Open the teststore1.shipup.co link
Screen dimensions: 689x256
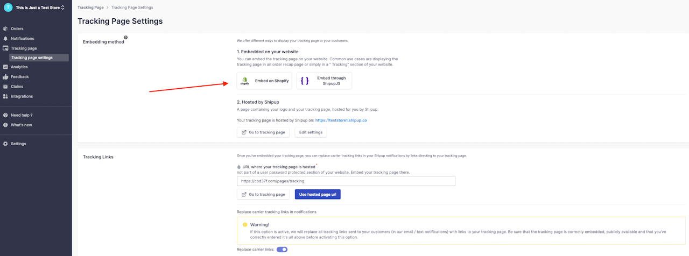(x=341, y=120)
